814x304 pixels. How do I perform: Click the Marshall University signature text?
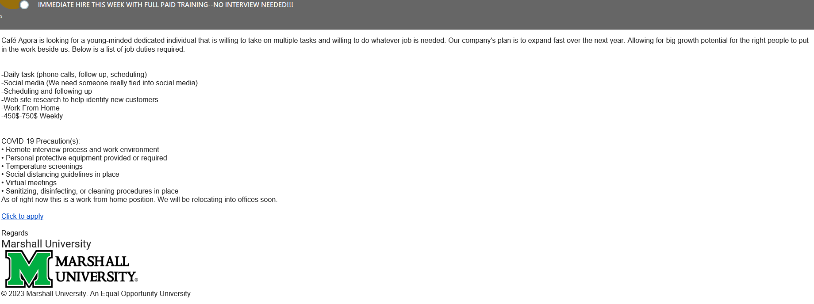(x=46, y=244)
